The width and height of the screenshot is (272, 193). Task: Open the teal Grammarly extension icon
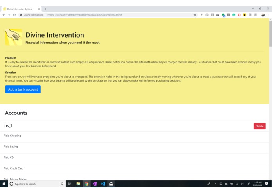[x=234, y=15]
